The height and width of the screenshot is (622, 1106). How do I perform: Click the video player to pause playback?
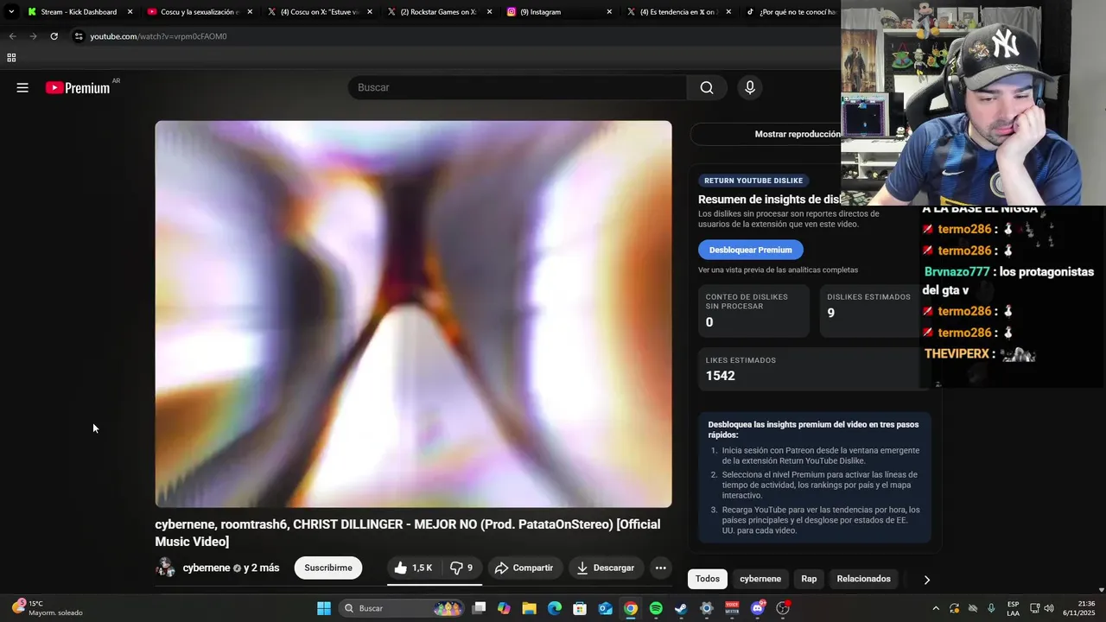click(x=413, y=314)
